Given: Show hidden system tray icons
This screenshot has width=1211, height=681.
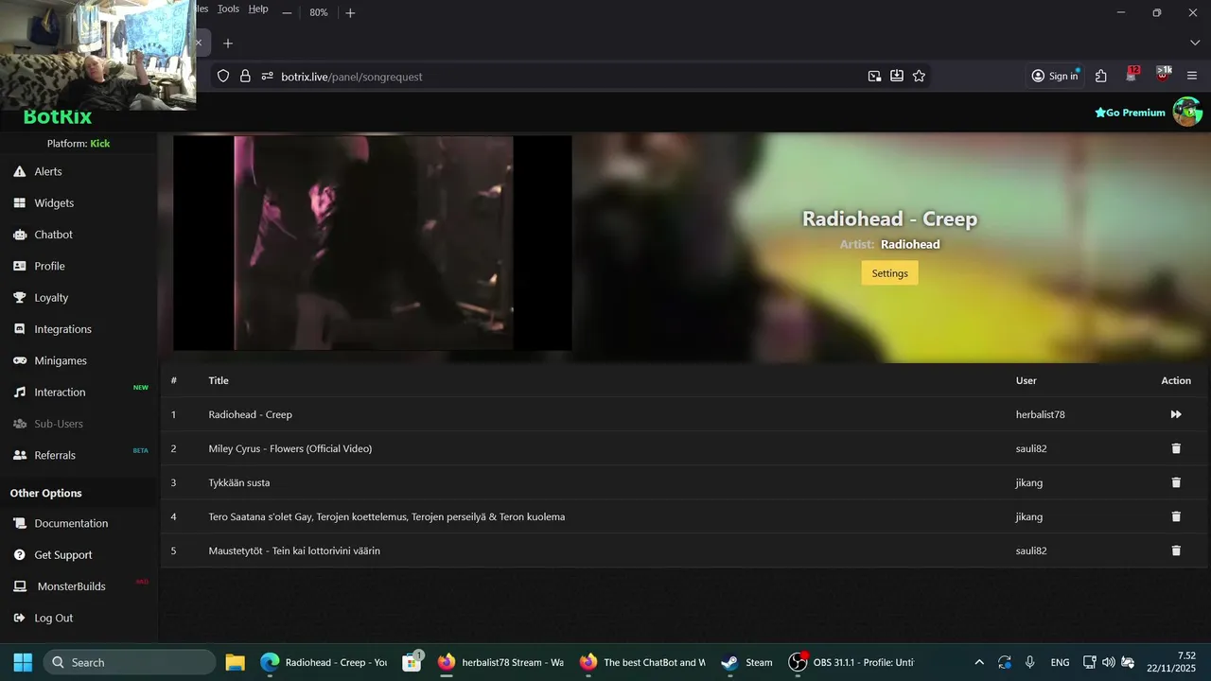Looking at the screenshot, I should coord(979,662).
